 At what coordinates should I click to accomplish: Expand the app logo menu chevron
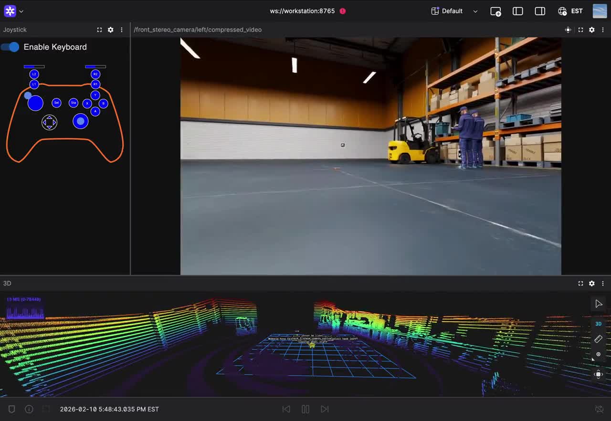coord(21,11)
